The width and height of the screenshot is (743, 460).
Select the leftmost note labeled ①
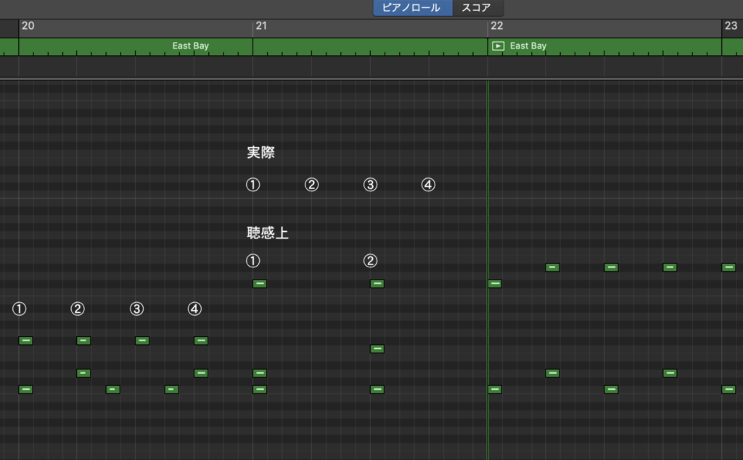pos(25,340)
